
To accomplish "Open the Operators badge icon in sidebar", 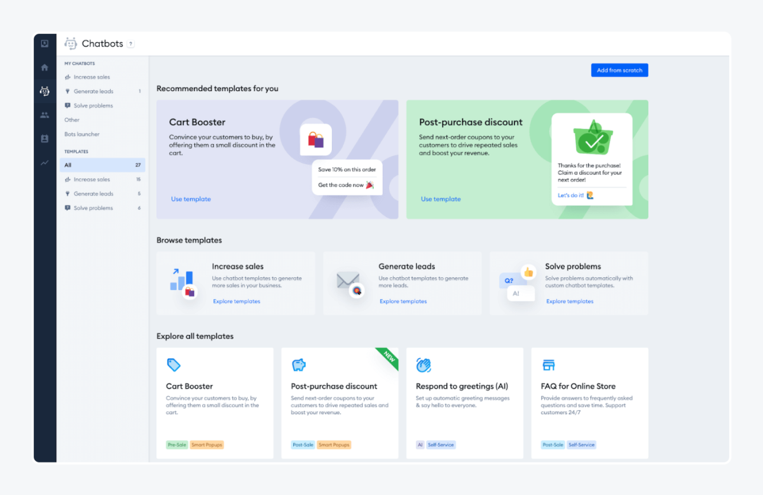I will click(45, 138).
